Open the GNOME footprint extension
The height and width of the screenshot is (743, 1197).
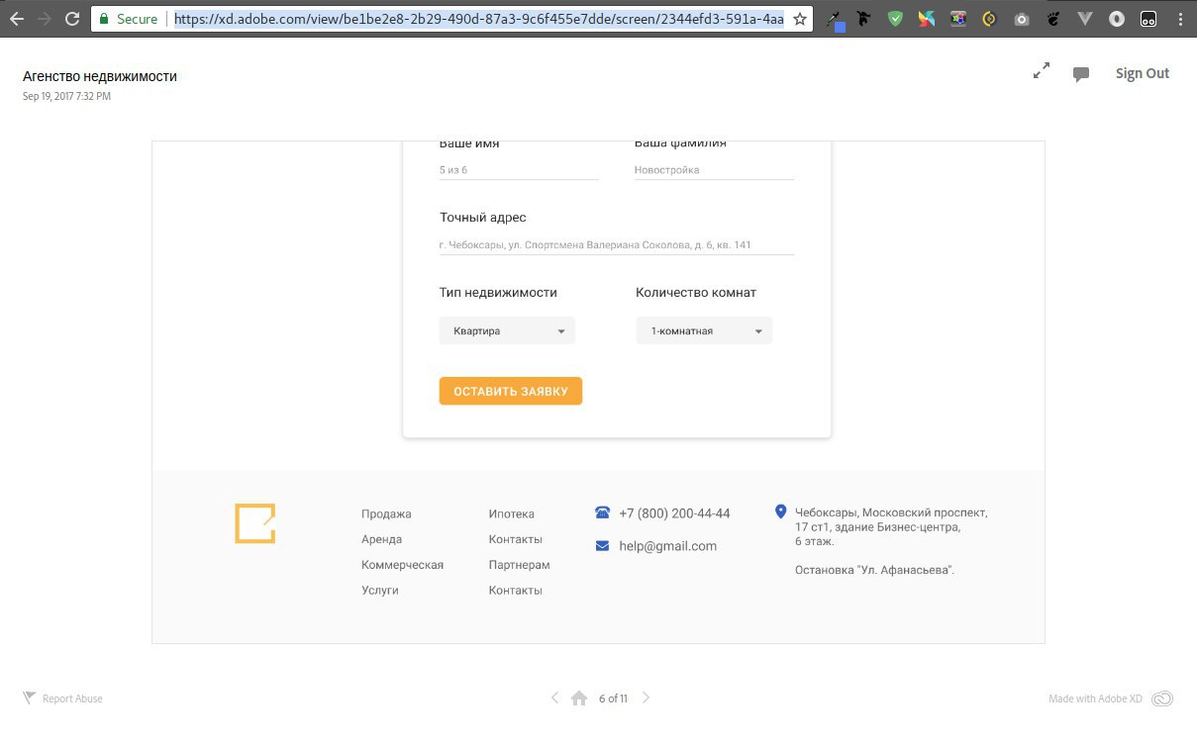click(x=1053, y=18)
